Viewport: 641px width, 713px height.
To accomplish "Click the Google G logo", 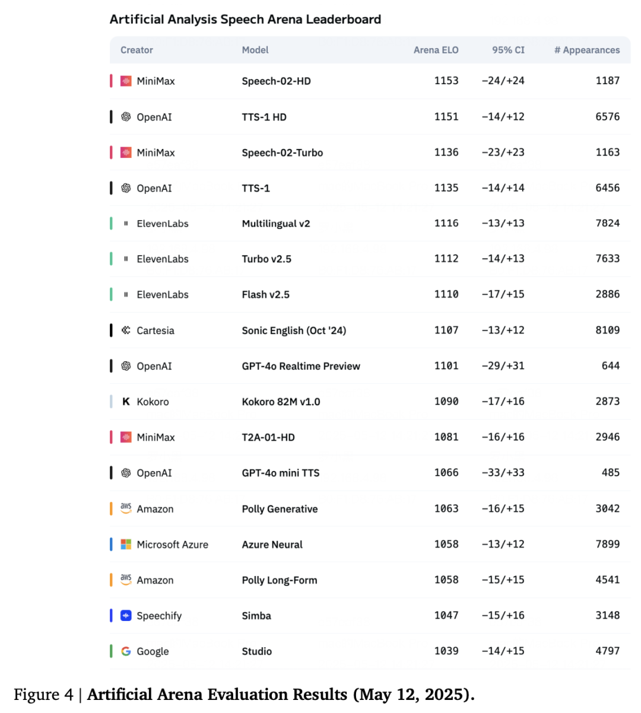I will tap(126, 651).
